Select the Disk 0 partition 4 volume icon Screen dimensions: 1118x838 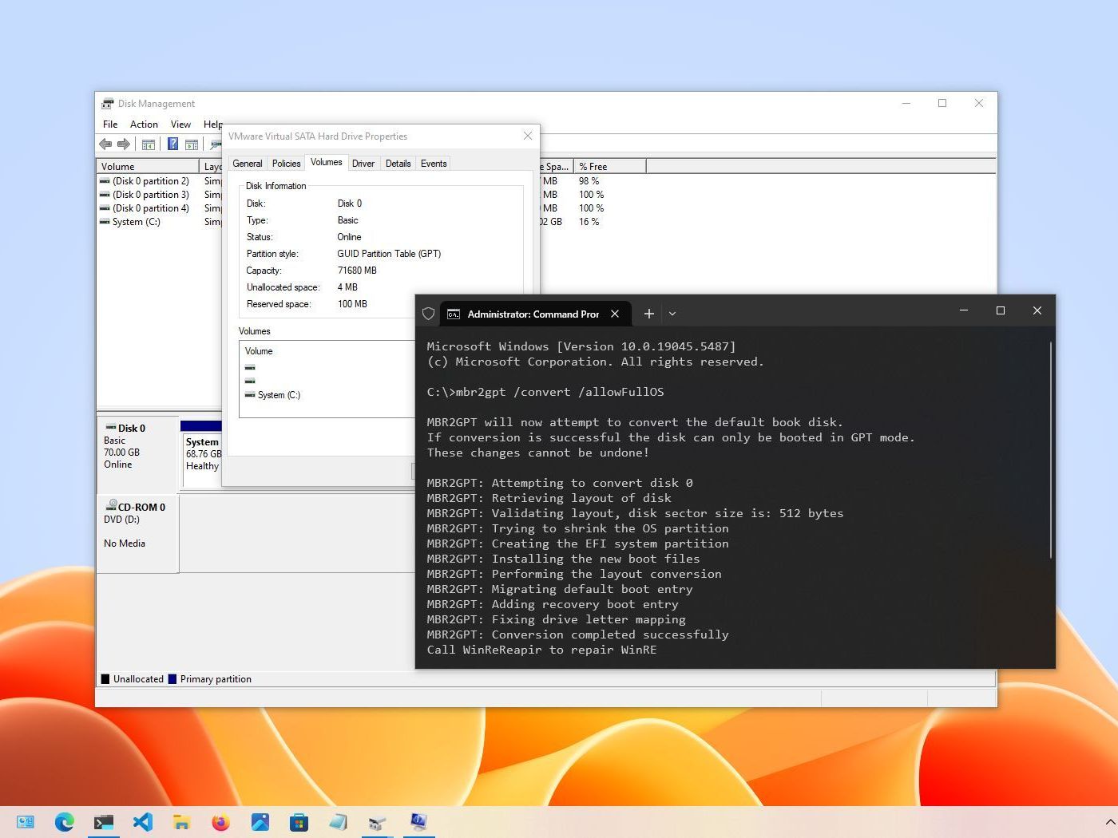point(105,208)
